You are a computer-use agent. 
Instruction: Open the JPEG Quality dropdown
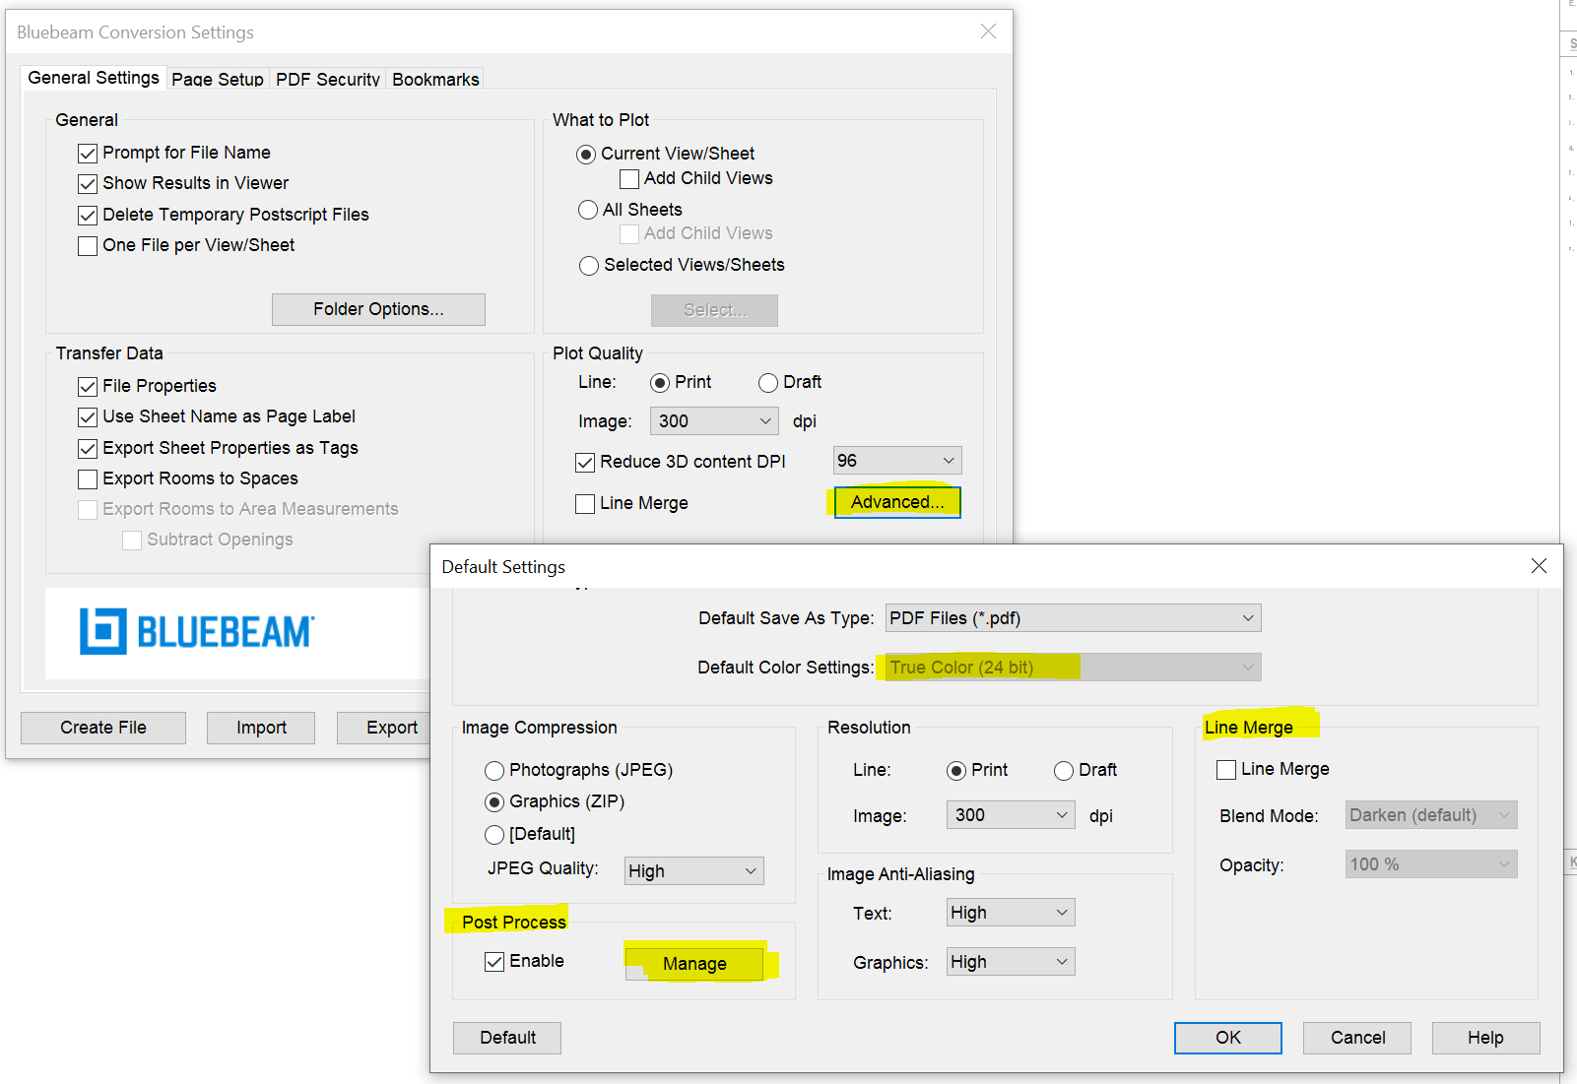click(692, 870)
